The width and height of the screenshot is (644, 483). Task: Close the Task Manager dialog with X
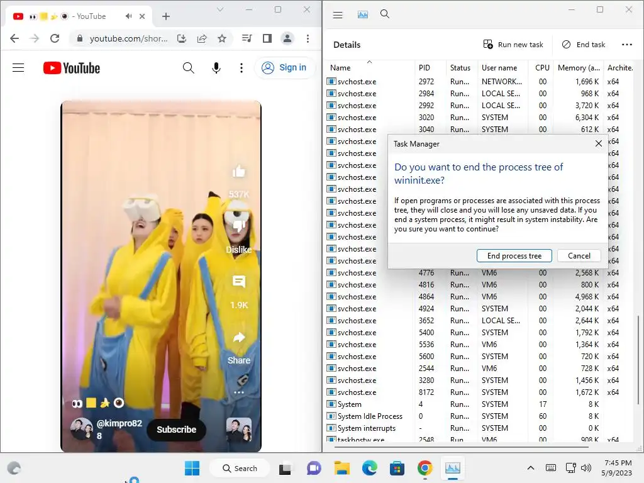pyautogui.click(x=599, y=144)
